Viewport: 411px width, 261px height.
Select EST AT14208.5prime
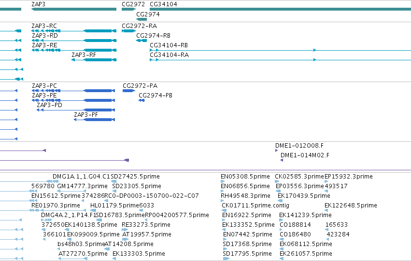(129, 244)
